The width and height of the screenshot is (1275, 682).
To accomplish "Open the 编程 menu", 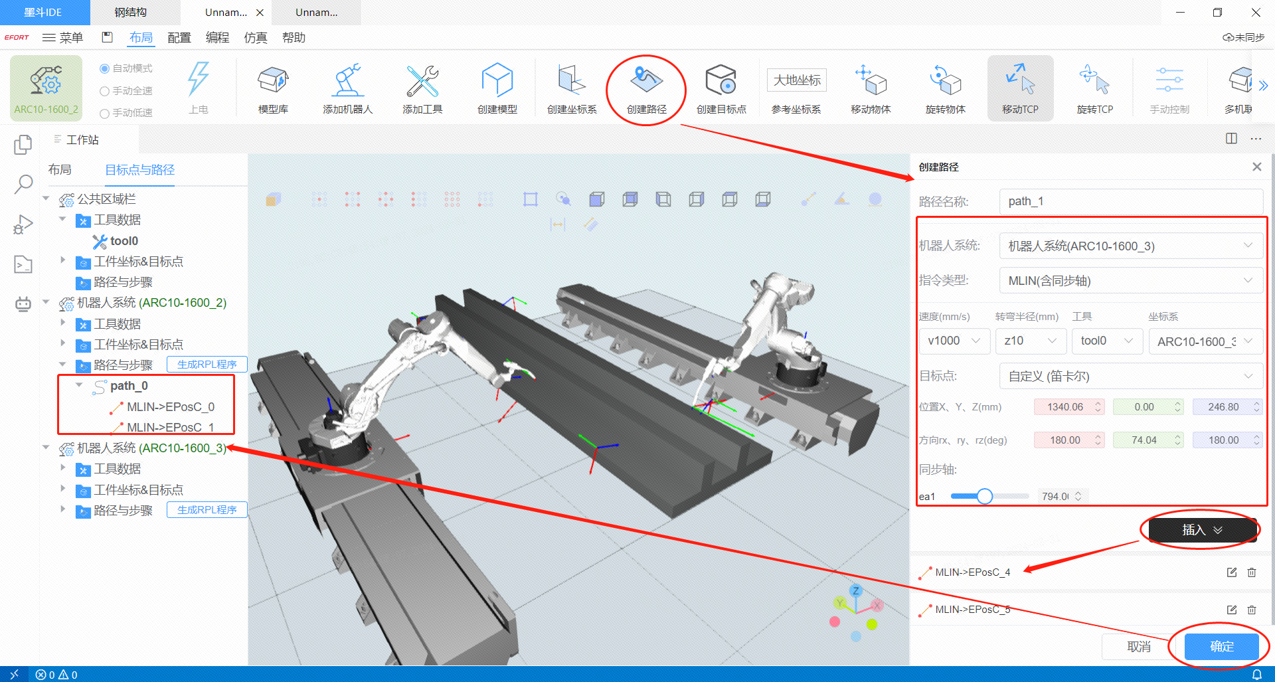I will point(217,38).
